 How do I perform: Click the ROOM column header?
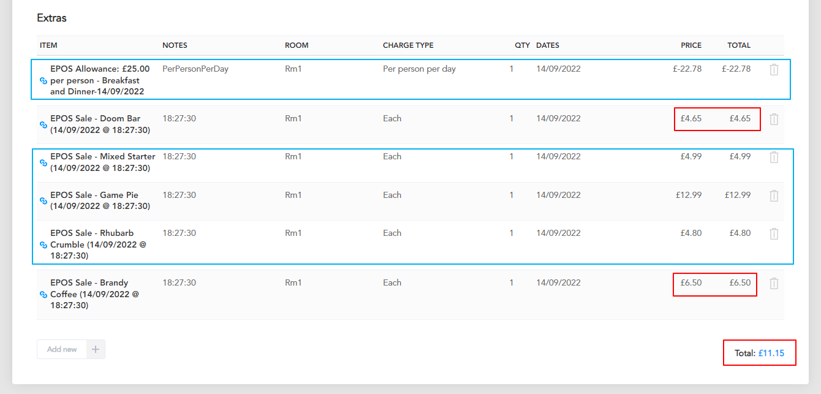click(297, 45)
